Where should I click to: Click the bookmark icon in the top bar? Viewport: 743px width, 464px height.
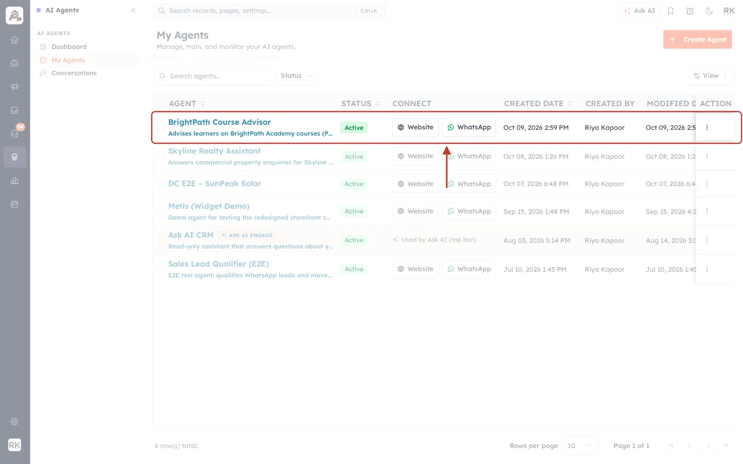tap(671, 11)
